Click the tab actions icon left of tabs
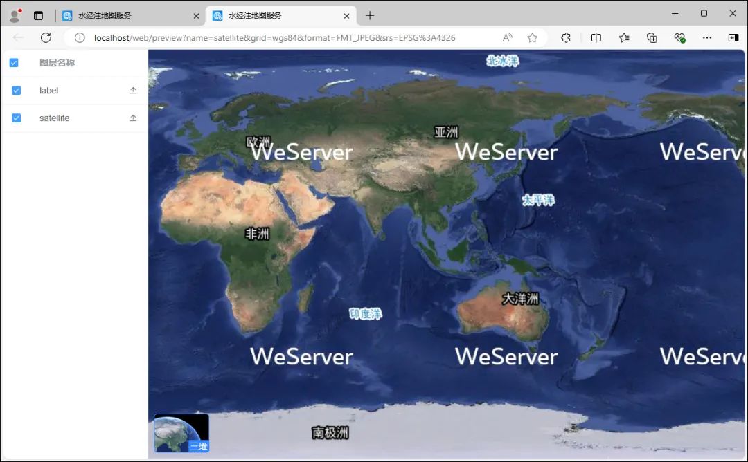Image resolution: width=748 pixels, height=462 pixels. pyautogui.click(x=37, y=15)
